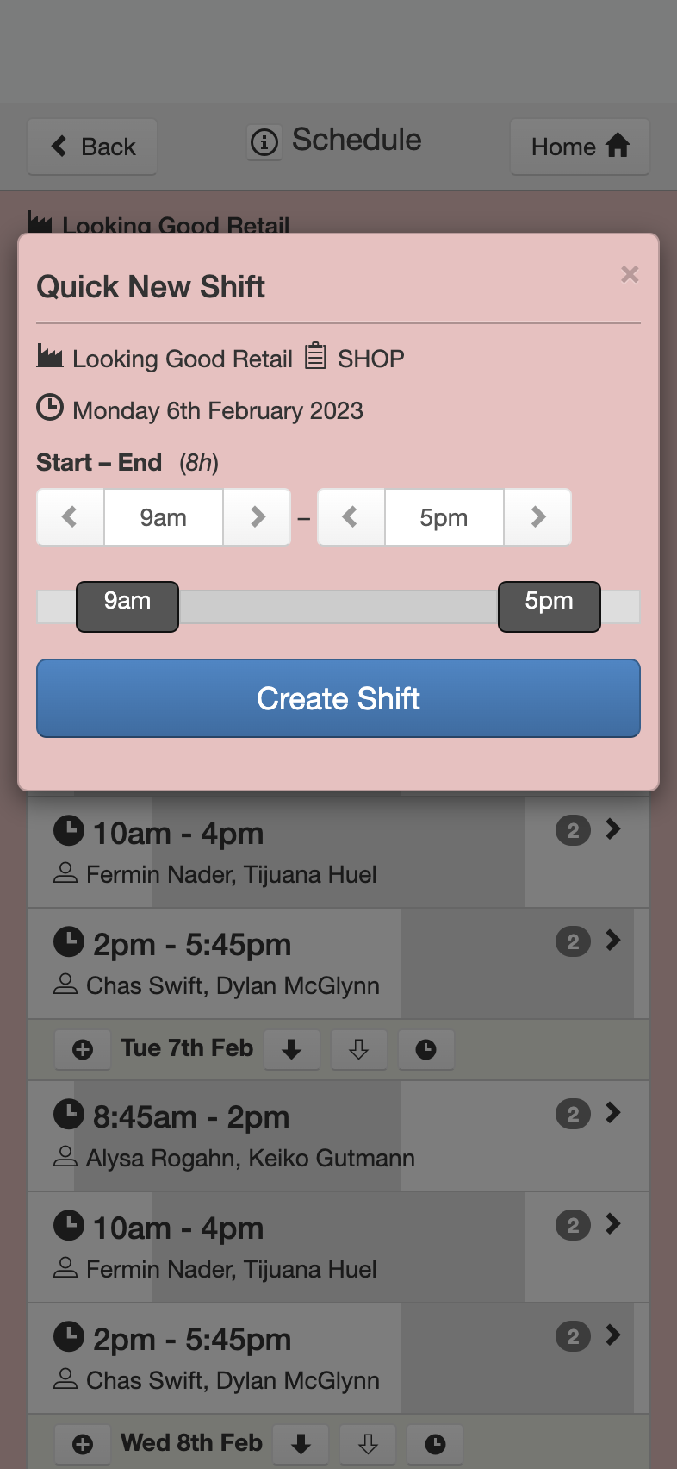Add shift on Wed 8th Feb plus icon
The height and width of the screenshot is (1469, 677).
83,1444
